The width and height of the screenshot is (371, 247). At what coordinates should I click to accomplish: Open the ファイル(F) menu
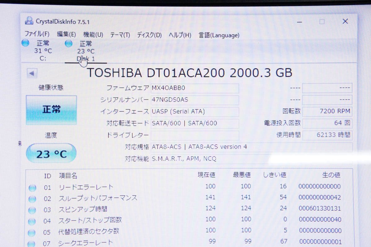pos(37,34)
